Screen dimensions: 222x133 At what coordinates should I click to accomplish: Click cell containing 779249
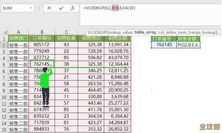pos(42,51)
